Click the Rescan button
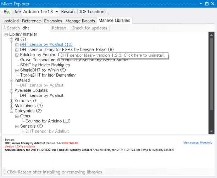 point(68,12)
